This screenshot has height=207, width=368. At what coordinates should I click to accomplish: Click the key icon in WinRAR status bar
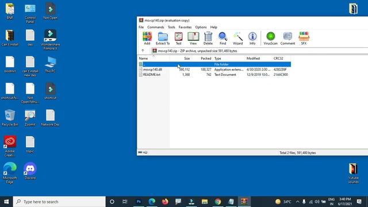click(x=145, y=152)
